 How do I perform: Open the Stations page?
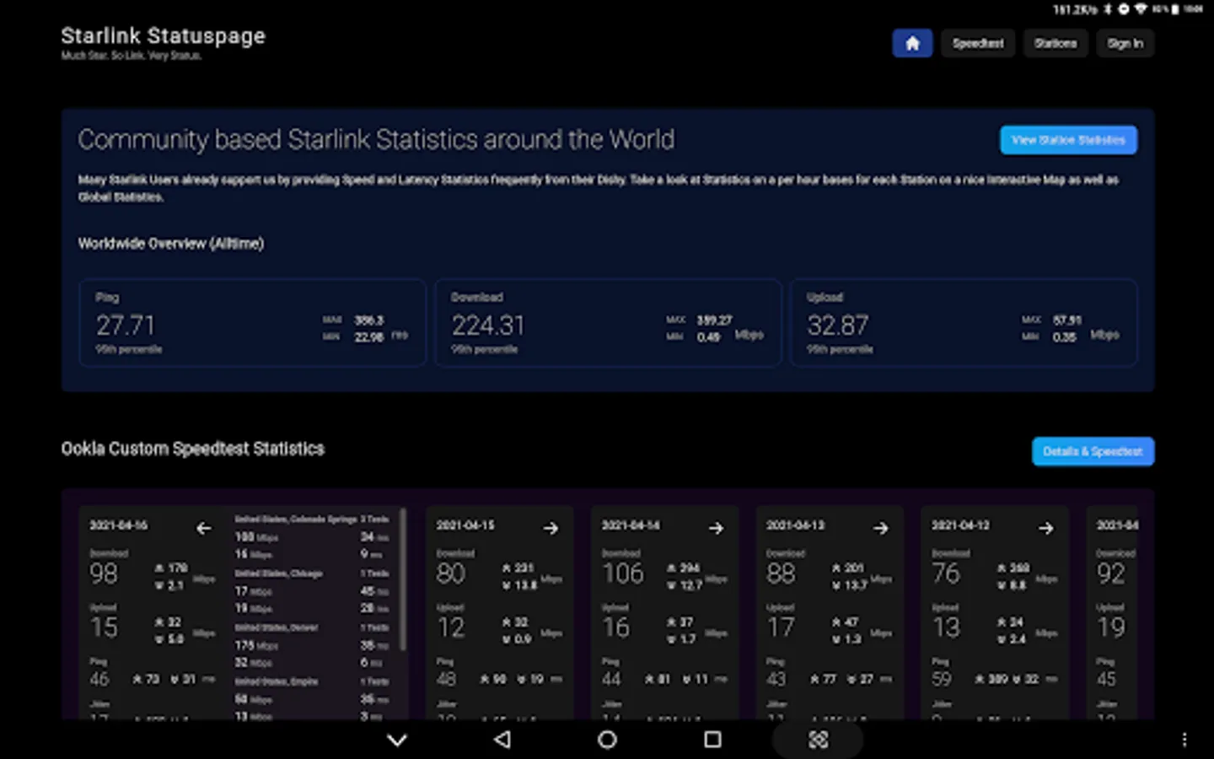(x=1056, y=43)
